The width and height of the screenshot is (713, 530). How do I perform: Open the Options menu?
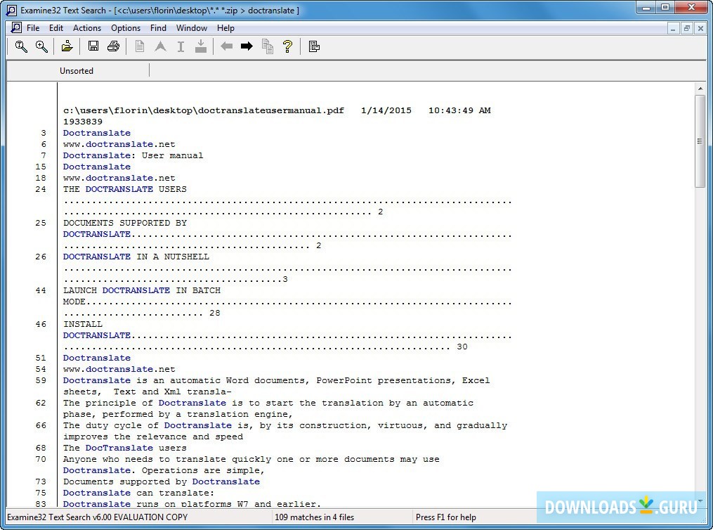tap(125, 28)
